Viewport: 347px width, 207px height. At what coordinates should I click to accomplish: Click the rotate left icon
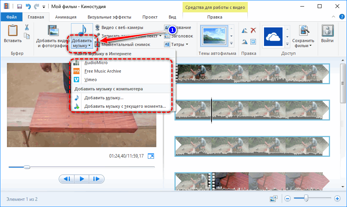(245, 31)
